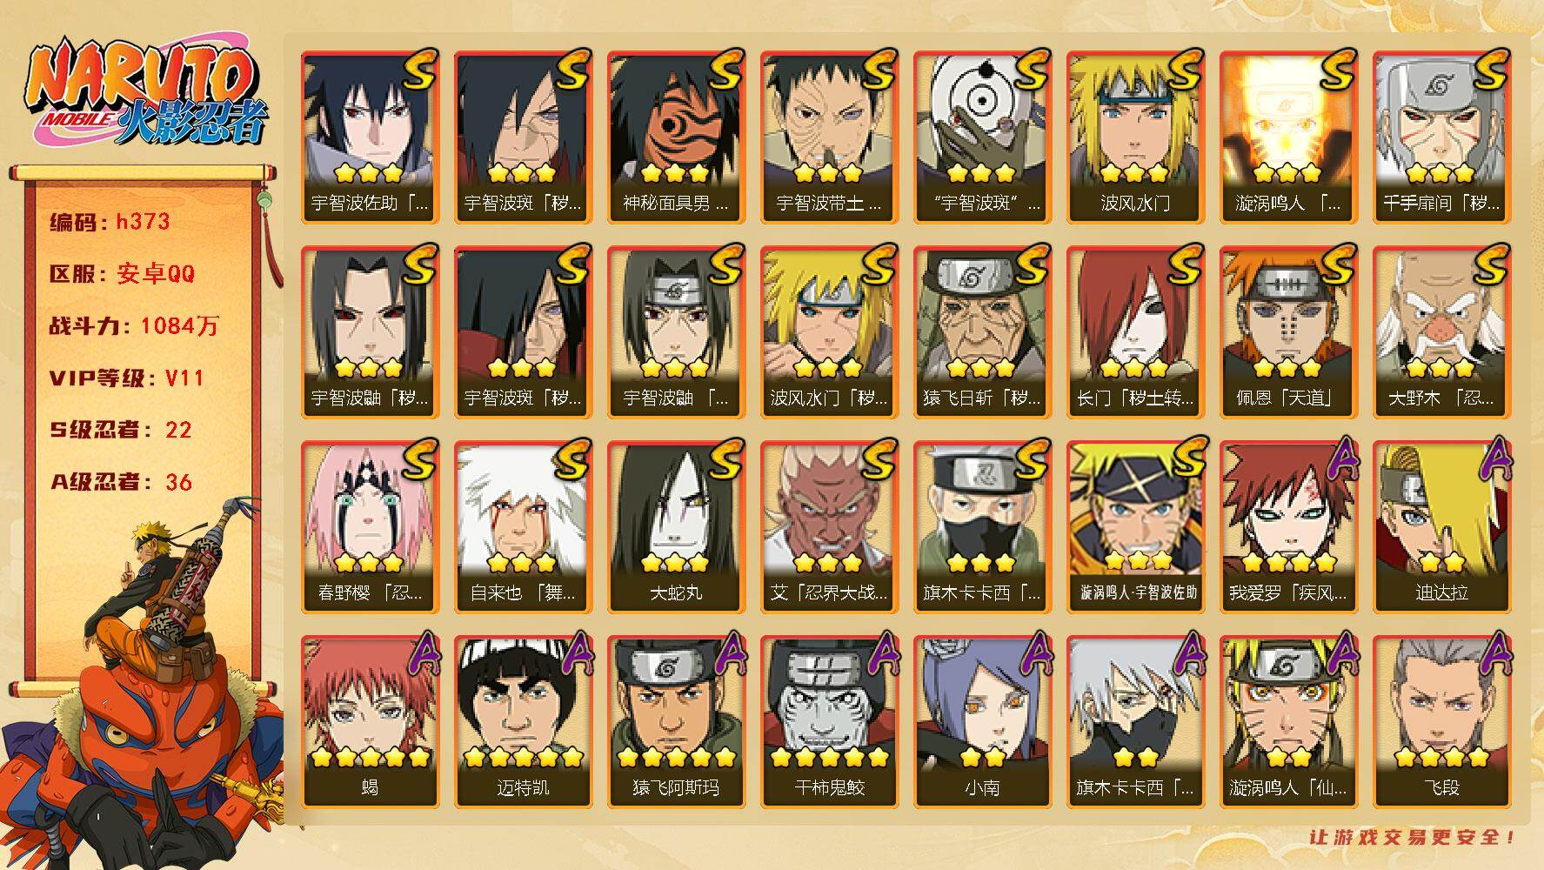Choose the 迪达拉 A-rank ninja card
Image resolution: width=1544 pixels, height=870 pixels.
1440,527
